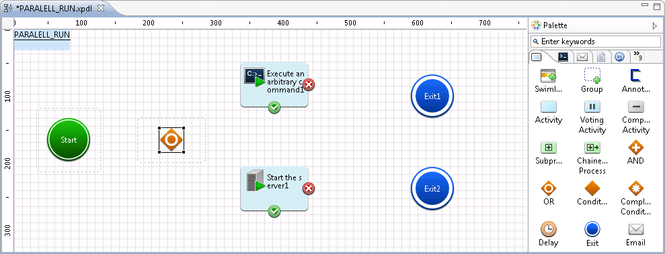
Task: Show the 9 hidden palette tabs
Action: [x=637, y=56]
